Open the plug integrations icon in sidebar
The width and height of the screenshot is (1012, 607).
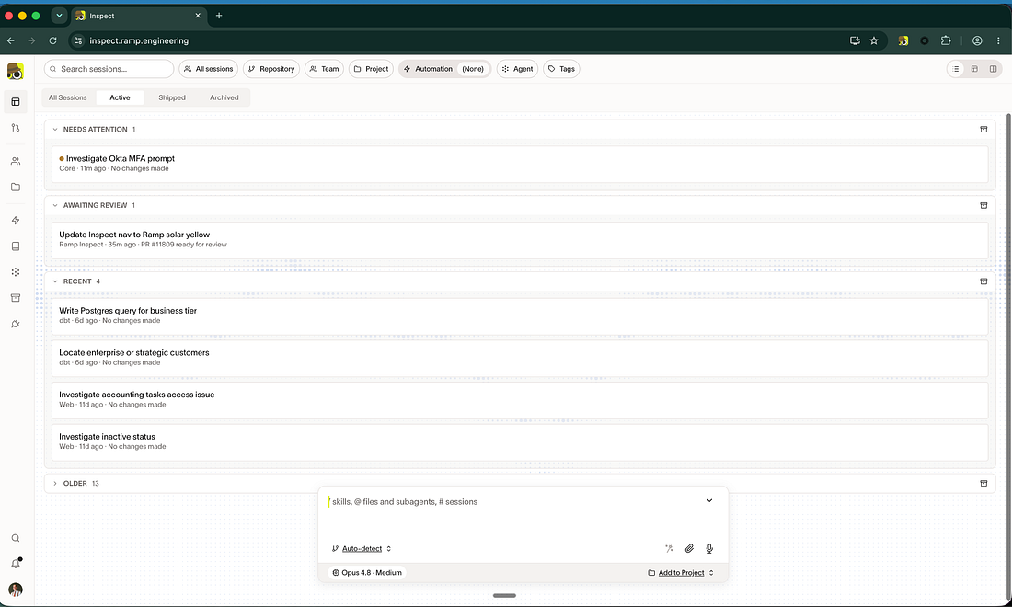click(16, 324)
